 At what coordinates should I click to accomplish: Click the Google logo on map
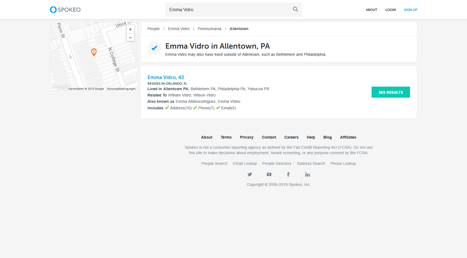(60, 87)
